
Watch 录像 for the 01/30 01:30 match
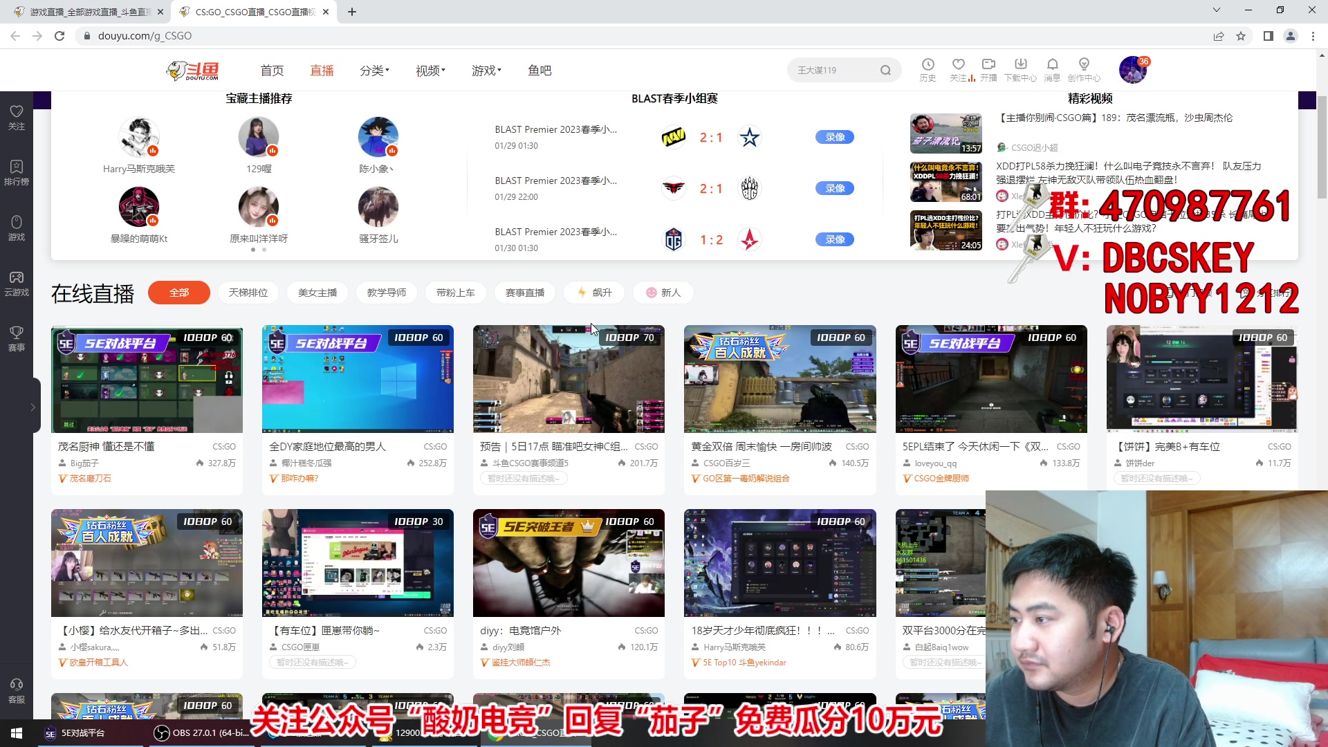(835, 239)
